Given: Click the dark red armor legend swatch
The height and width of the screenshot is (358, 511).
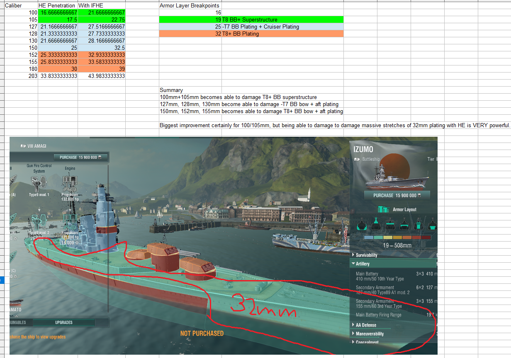Looking at the screenshot, I should click(425, 238).
